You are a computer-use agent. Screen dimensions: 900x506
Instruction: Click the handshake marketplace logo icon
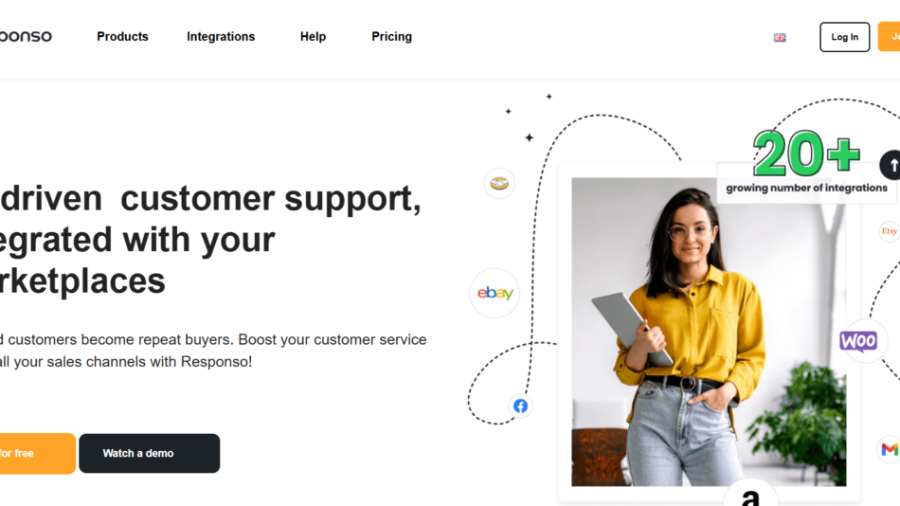pos(499,183)
